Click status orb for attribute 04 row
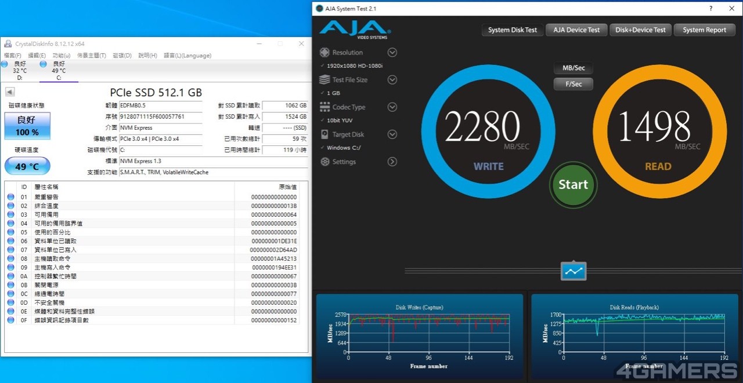 coord(10,224)
